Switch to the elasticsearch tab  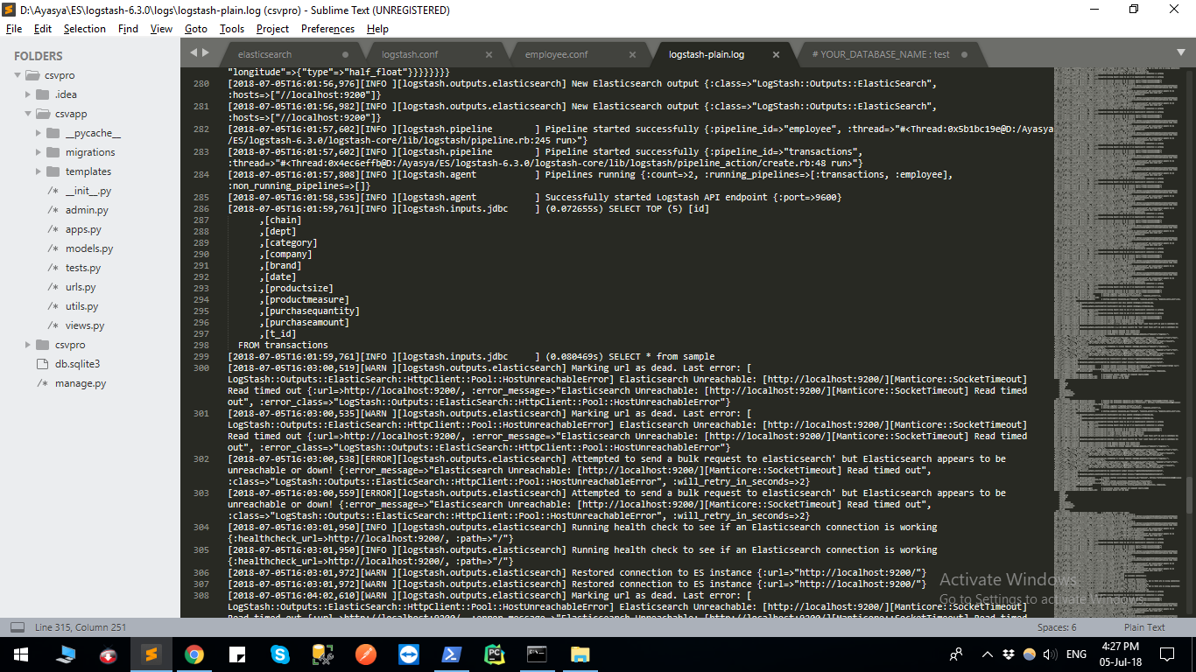click(x=293, y=54)
